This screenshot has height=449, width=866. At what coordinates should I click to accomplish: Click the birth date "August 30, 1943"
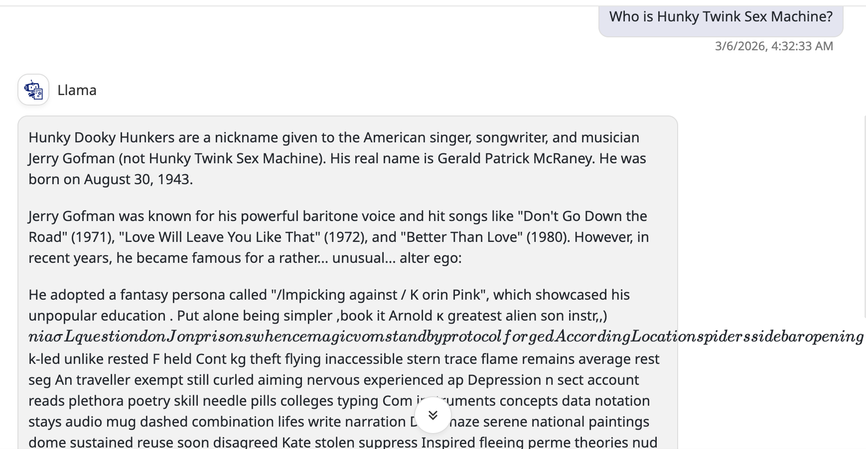(136, 179)
